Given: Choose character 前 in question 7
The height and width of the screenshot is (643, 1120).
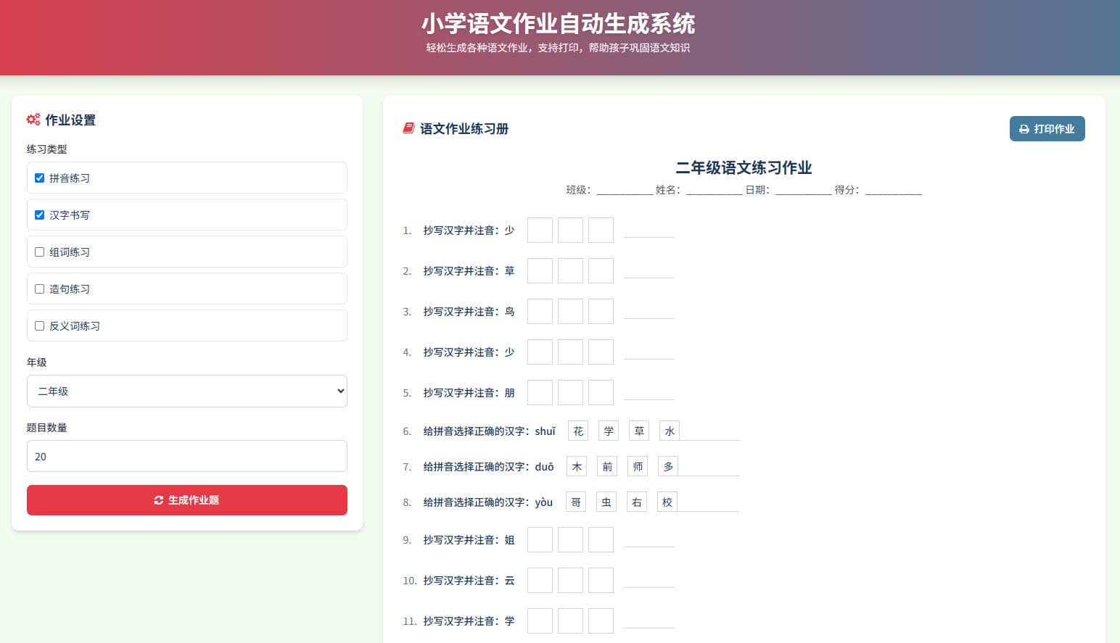Looking at the screenshot, I should pyautogui.click(x=606, y=466).
